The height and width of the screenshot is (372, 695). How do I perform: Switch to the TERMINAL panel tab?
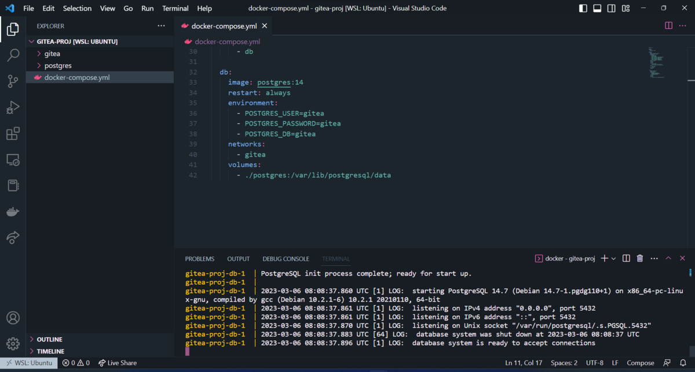tap(336, 259)
